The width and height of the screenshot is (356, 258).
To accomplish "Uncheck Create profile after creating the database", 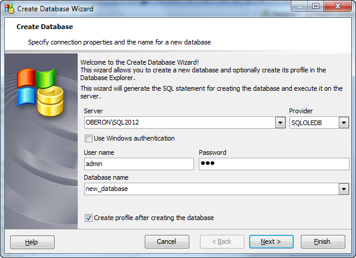I will 89,218.
